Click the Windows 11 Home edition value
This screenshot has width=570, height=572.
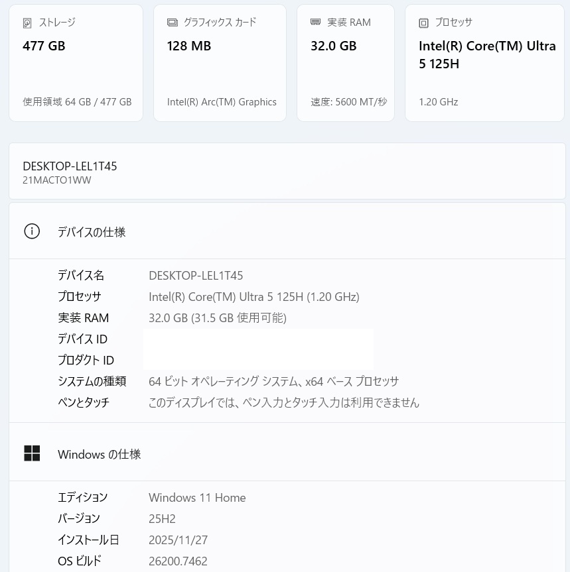[197, 498]
